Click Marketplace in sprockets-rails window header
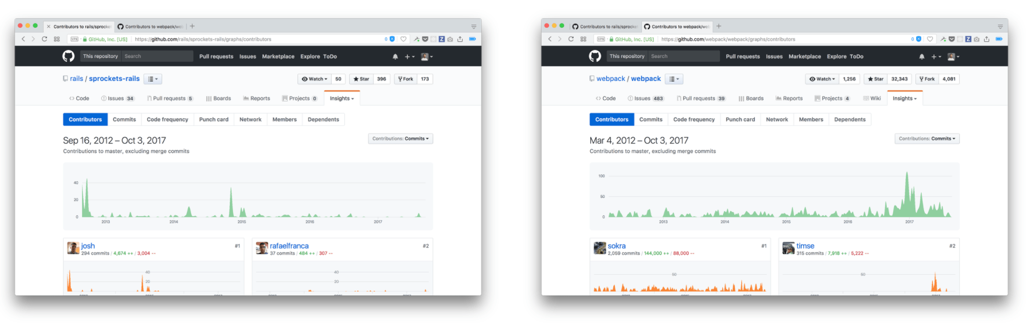This screenshot has width=1027, height=332. click(278, 56)
